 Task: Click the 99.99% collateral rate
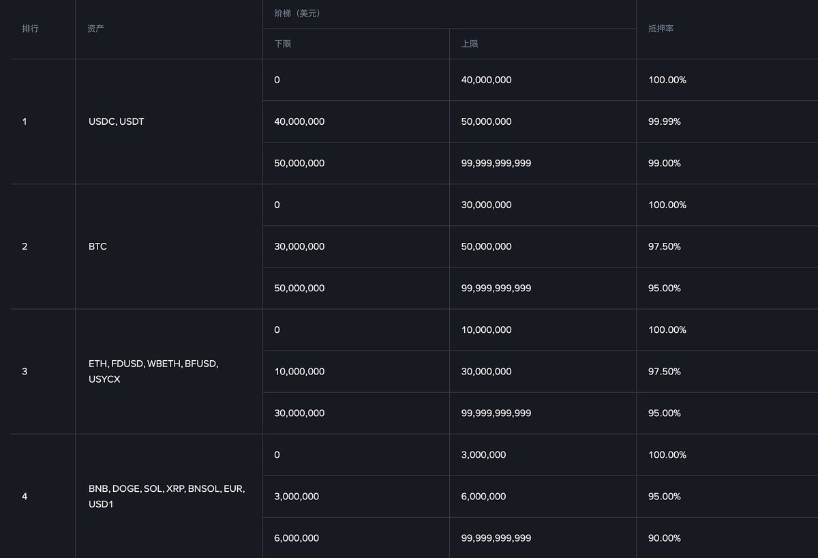point(665,121)
